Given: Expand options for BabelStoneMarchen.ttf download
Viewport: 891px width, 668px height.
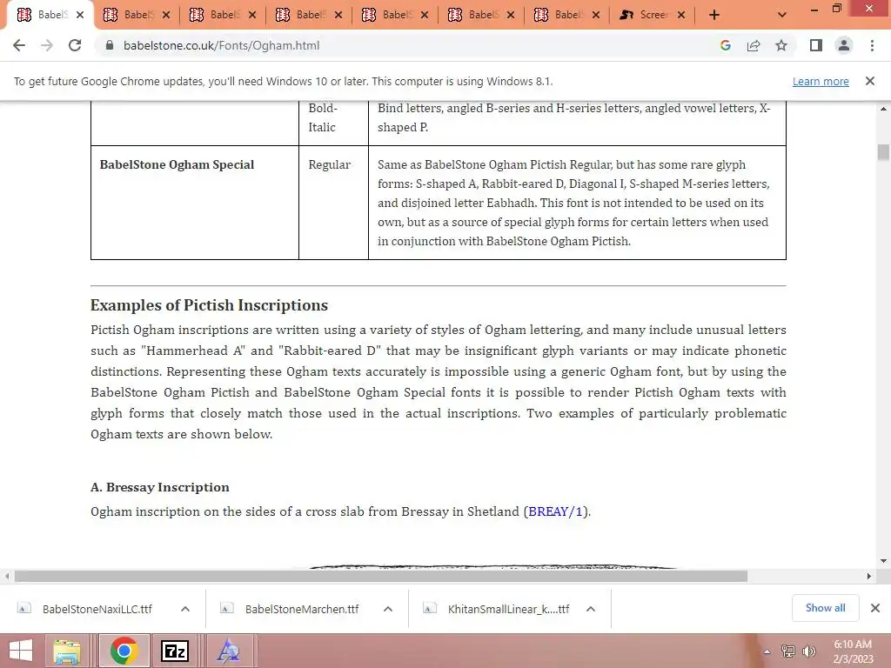Looking at the screenshot, I should pos(388,609).
